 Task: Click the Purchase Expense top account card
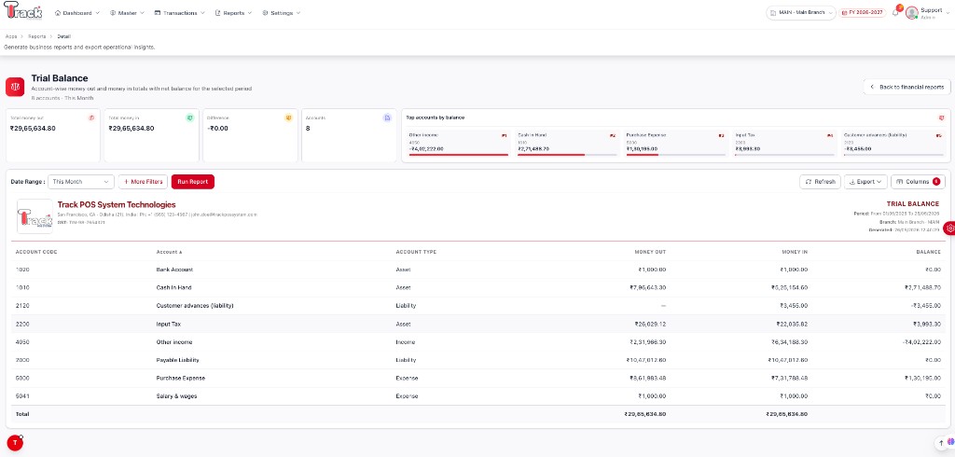[x=675, y=144]
